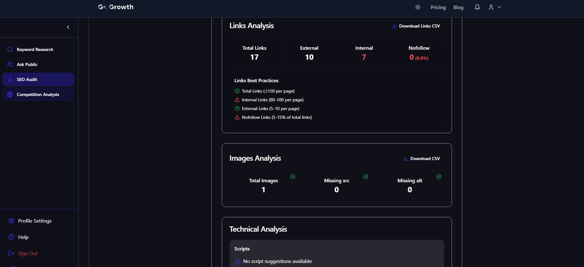Click the Sign Out arrow icon
The width and height of the screenshot is (584, 267).
[x=11, y=253]
